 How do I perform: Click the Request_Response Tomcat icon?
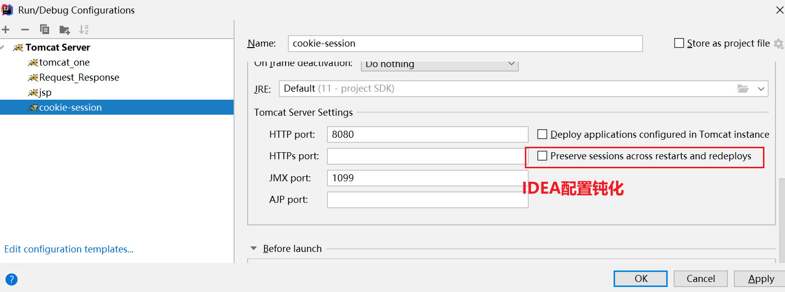point(33,78)
